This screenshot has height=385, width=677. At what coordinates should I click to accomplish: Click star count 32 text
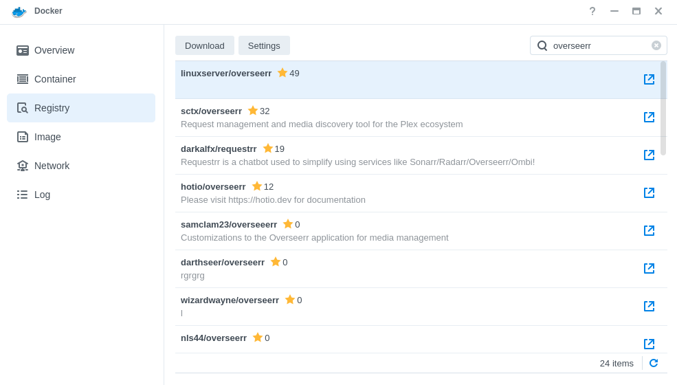[x=265, y=111]
